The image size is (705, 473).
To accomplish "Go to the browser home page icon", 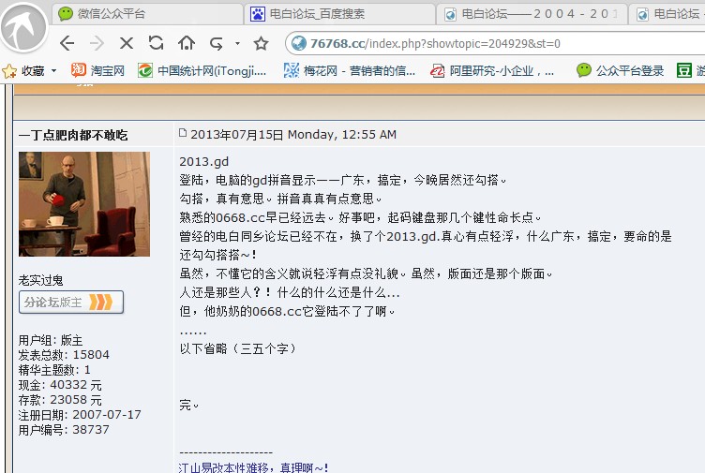I will [x=186, y=43].
